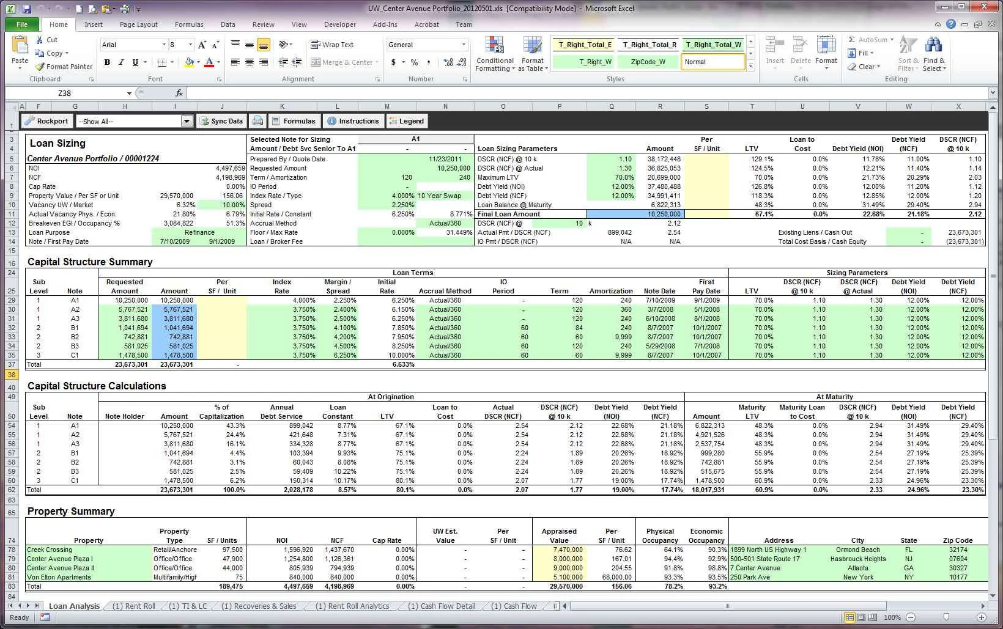The image size is (1003, 629).
Task: Click Zoom In on the zoom slider
Action: pos(982,617)
